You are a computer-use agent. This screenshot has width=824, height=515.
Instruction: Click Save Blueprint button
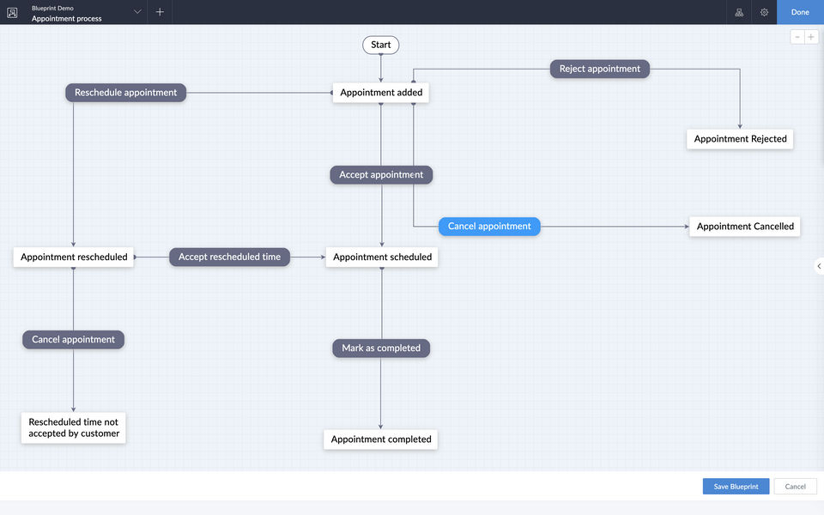(x=736, y=487)
